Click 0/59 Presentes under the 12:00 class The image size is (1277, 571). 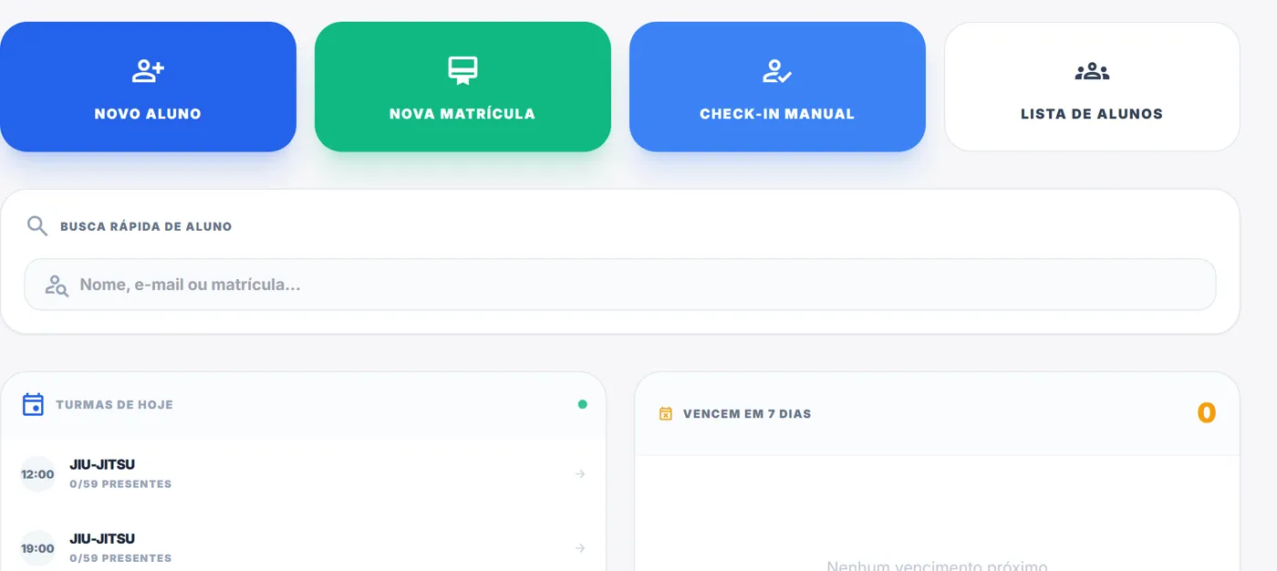(120, 484)
